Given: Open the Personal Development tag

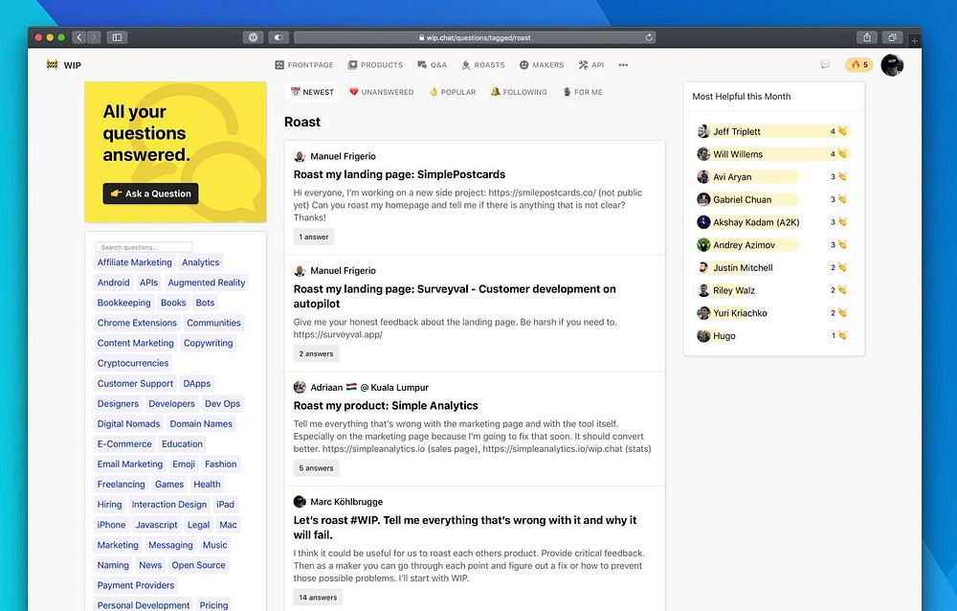Looking at the screenshot, I should click(144, 605).
